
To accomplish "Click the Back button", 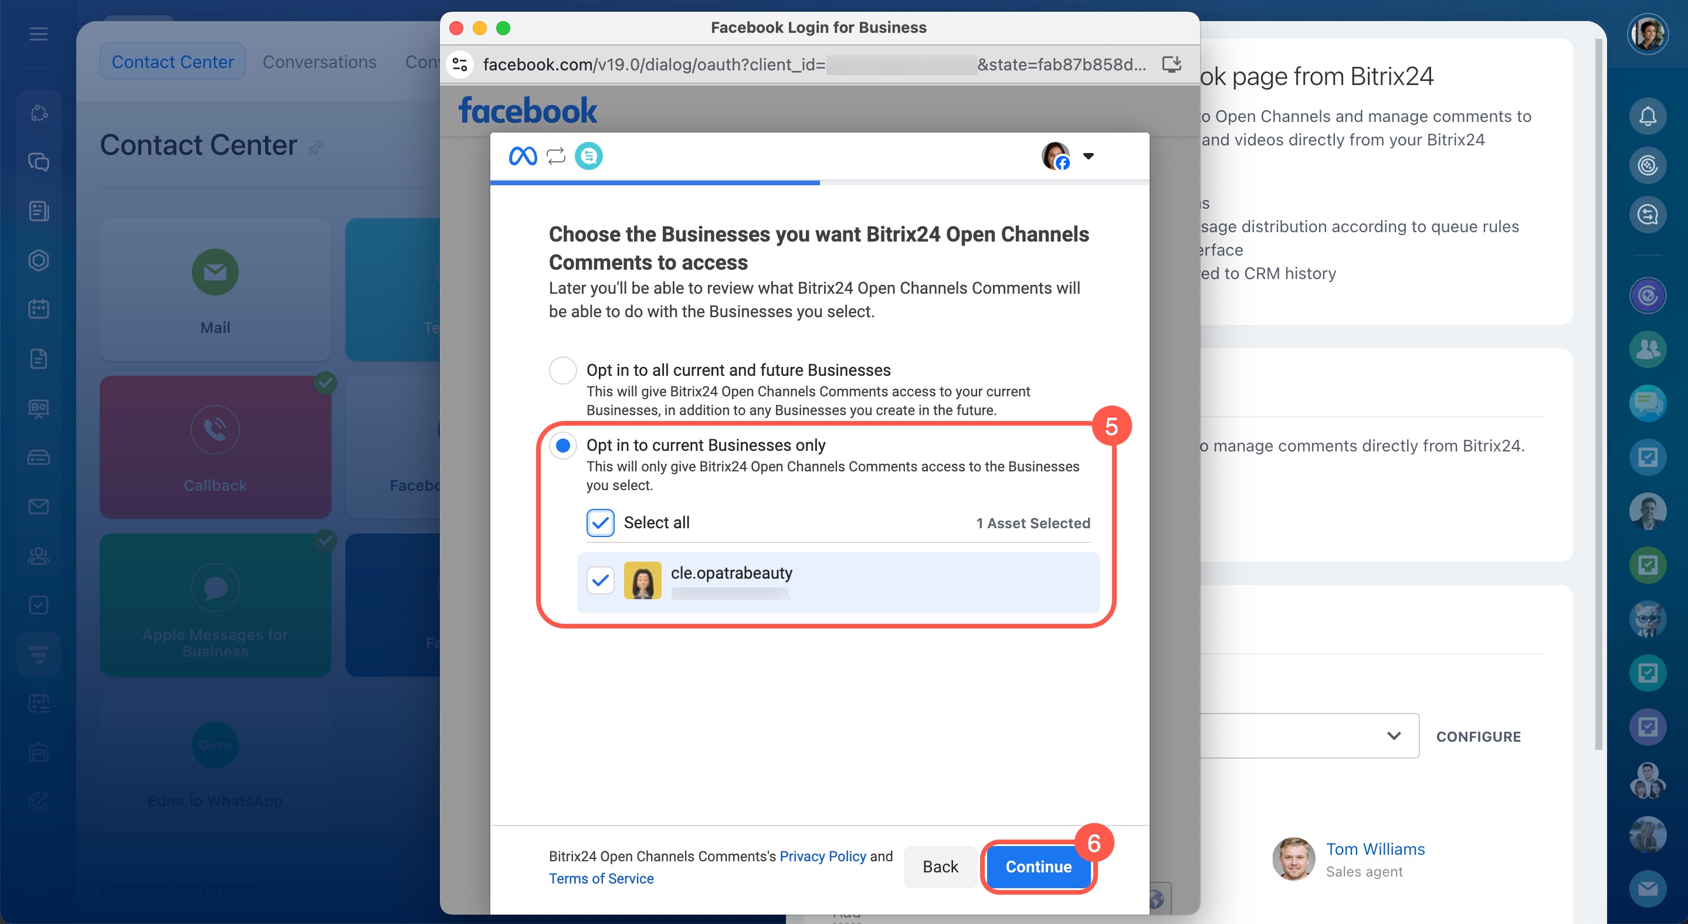I will pyautogui.click(x=940, y=867).
